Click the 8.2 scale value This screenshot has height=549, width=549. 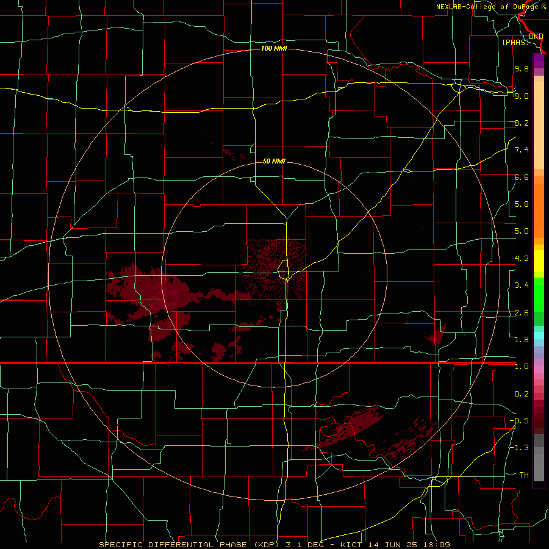(522, 123)
